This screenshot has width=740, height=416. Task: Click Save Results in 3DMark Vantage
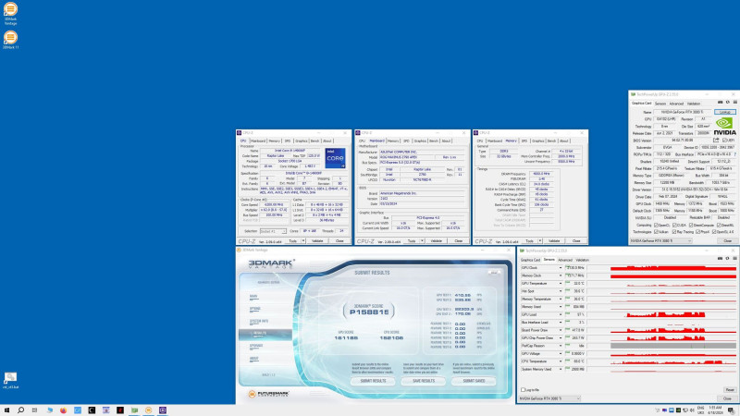(424, 381)
